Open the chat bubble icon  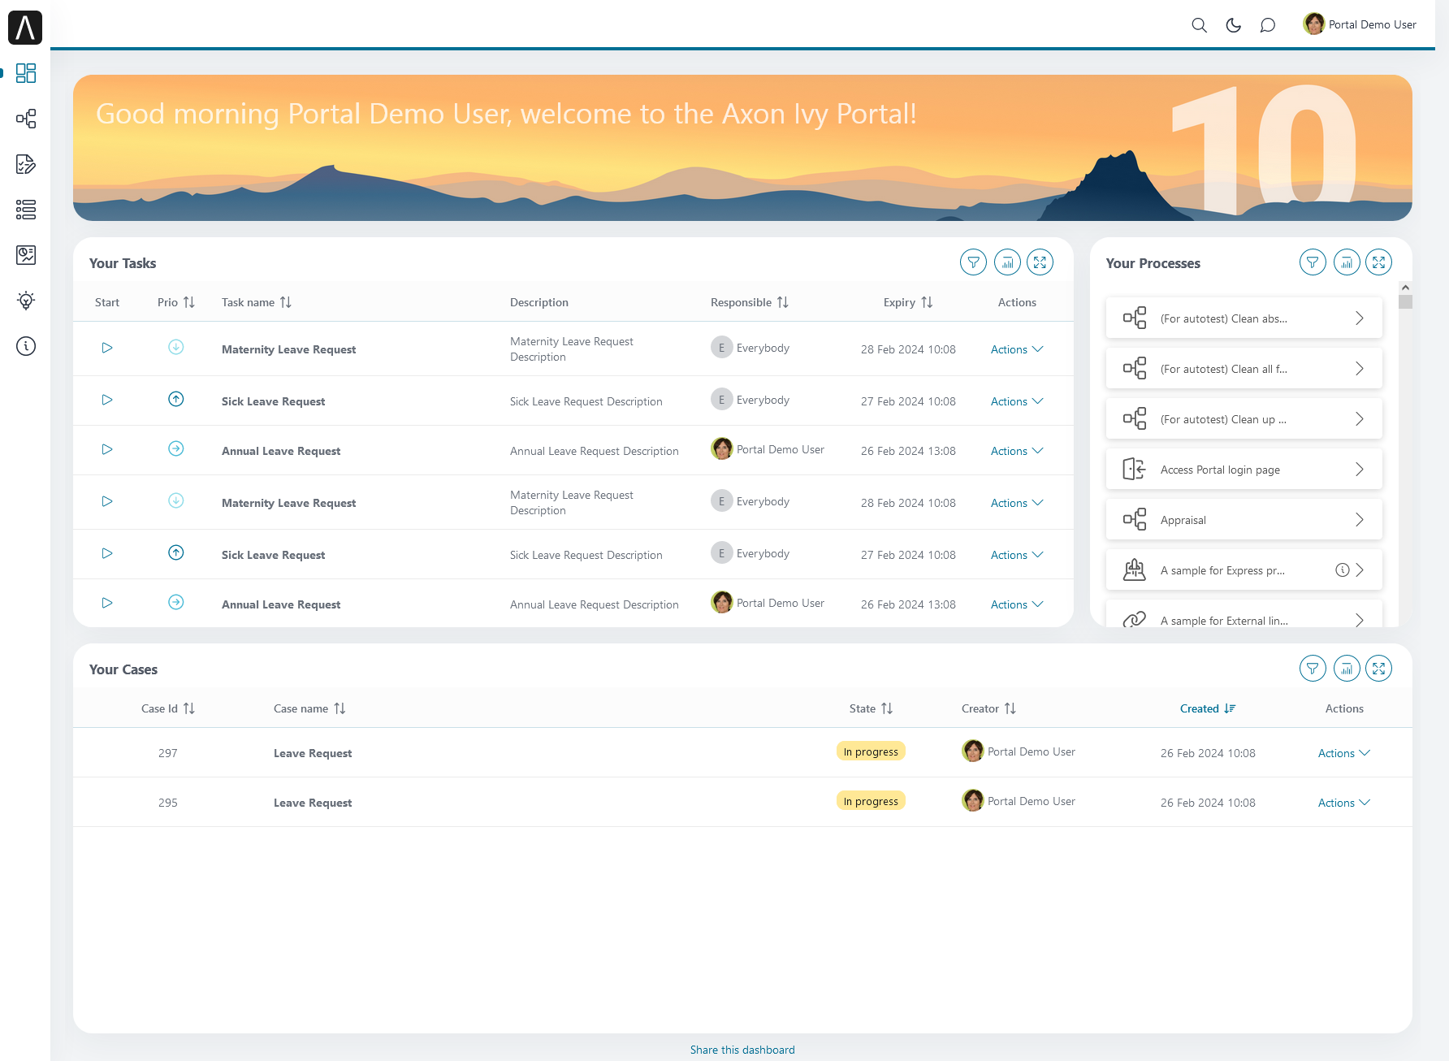1267,25
